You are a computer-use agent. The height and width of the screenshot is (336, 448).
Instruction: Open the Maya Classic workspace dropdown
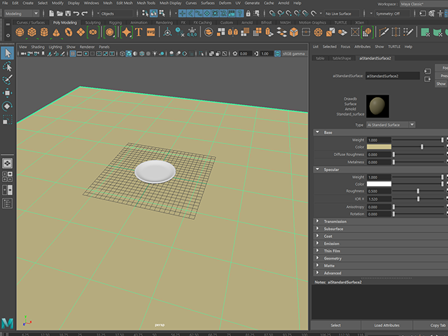pos(423,4)
